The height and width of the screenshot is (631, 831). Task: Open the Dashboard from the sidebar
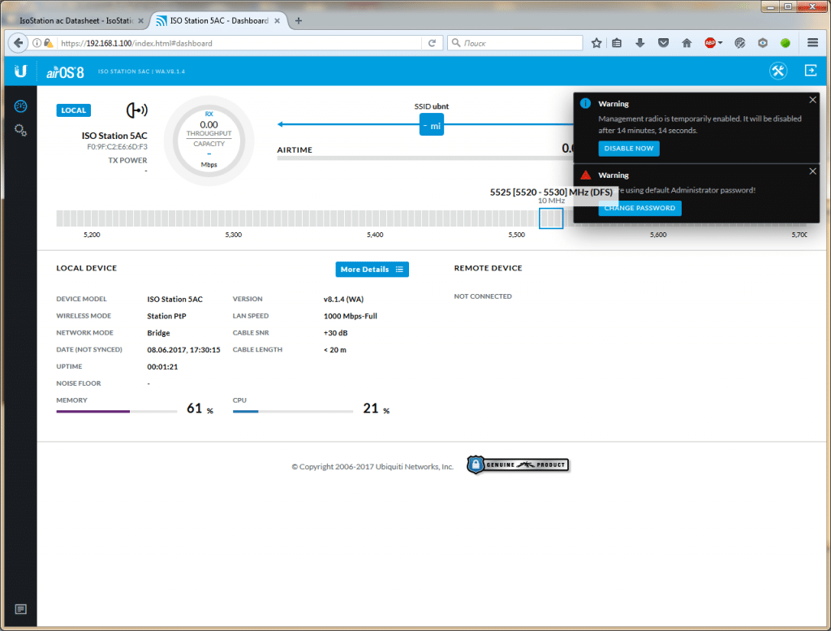pos(21,106)
